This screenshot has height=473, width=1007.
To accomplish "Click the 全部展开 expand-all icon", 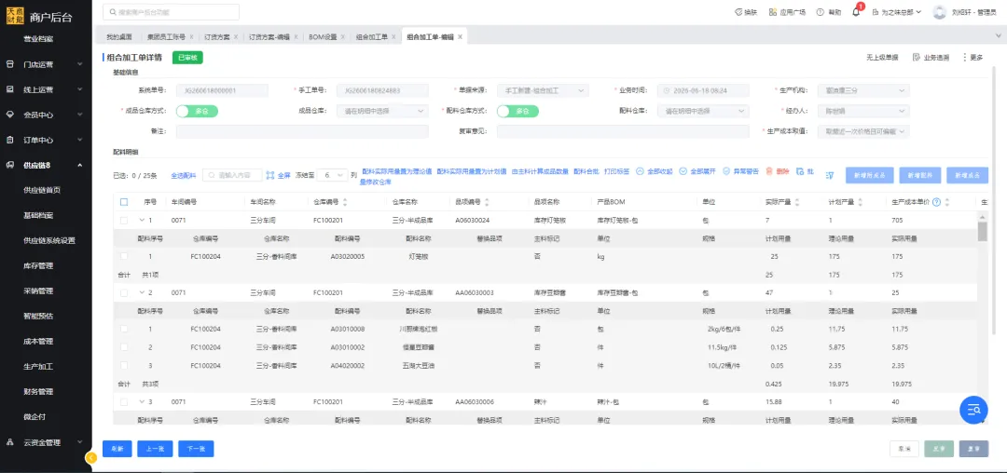I will tap(683, 171).
